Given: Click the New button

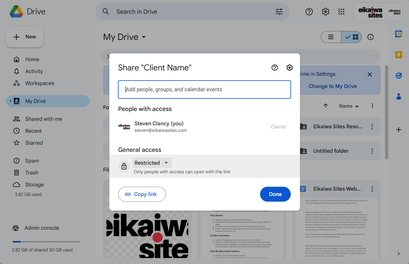Looking at the screenshot, I should click(x=25, y=37).
